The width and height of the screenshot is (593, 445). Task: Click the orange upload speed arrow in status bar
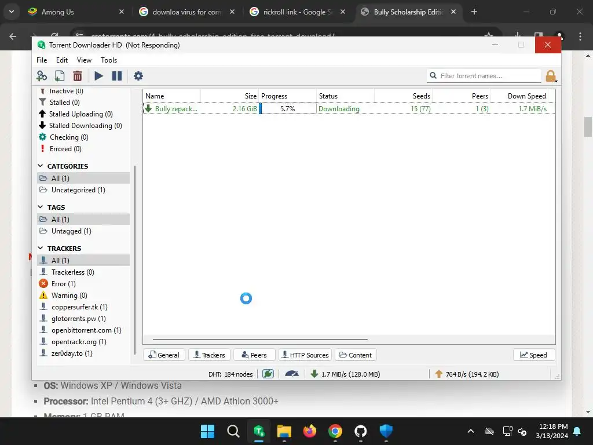tap(439, 374)
